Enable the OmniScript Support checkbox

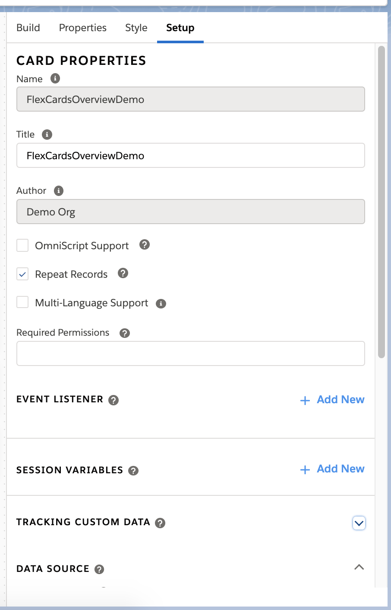point(22,245)
